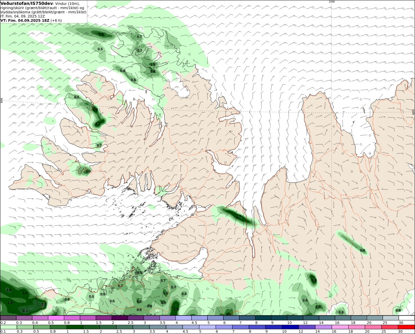Click the '1.1' precipitation value near the top
The image size is (415, 334).
pos(101,34)
